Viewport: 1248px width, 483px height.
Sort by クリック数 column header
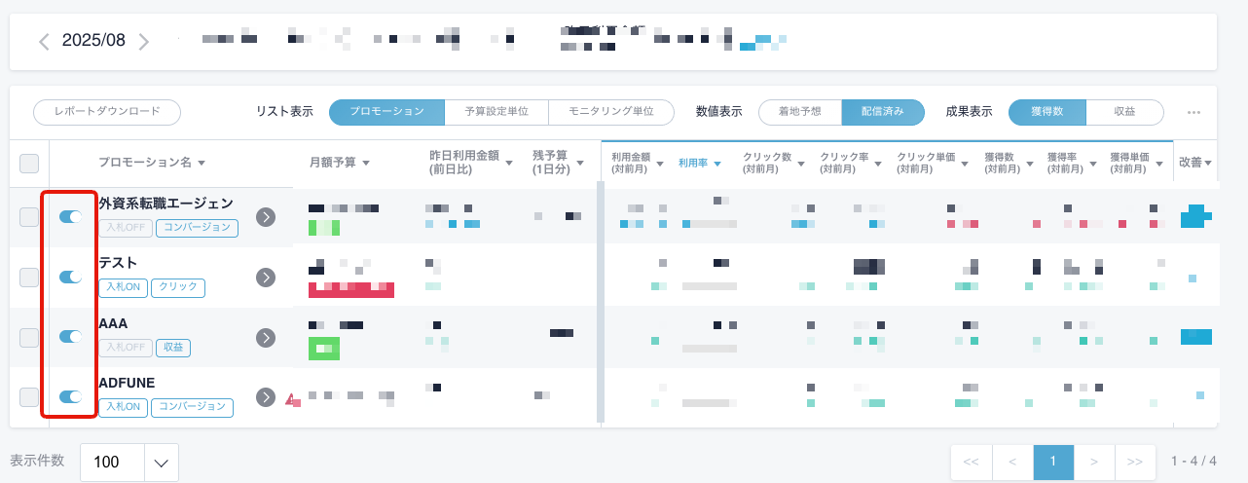pos(774,163)
